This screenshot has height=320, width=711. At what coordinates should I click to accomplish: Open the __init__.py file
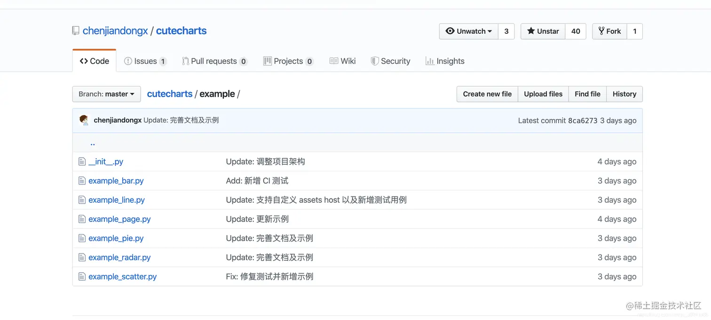(x=106, y=161)
